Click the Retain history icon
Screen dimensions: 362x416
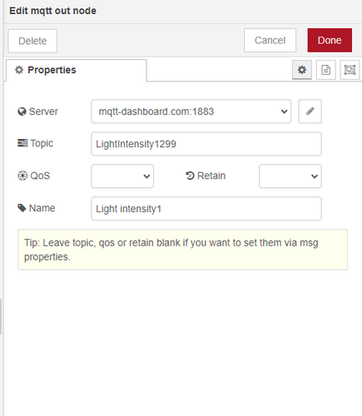point(190,176)
